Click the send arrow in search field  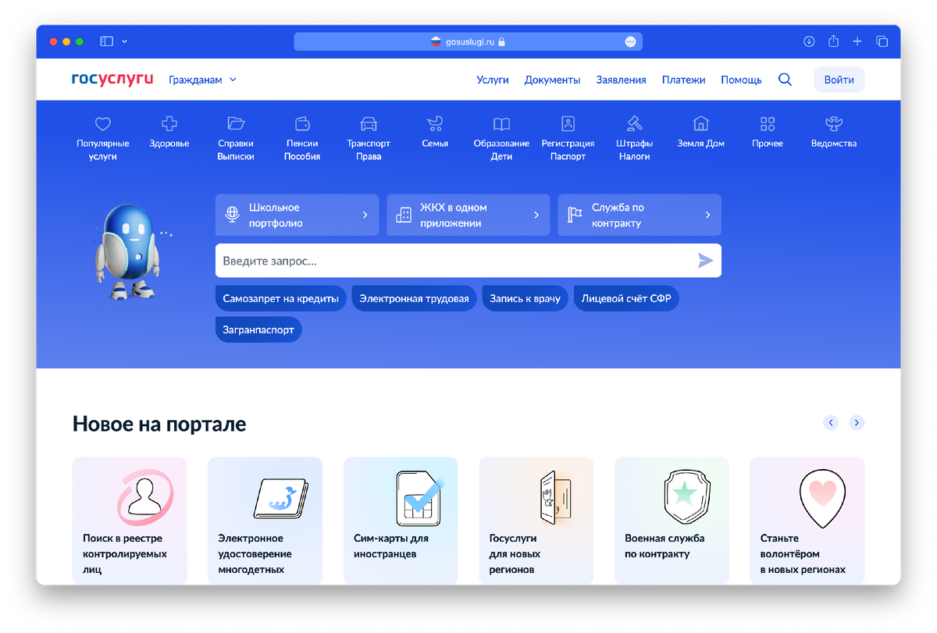click(705, 261)
